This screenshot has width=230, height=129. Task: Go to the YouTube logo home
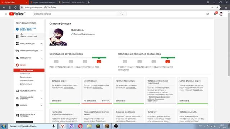pos(17,14)
